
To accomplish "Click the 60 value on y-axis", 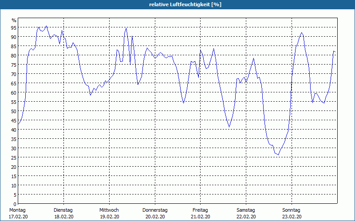I will tap(14, 92).
